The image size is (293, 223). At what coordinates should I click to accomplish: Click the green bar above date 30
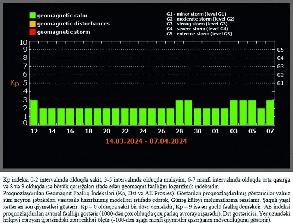point(198,117)
